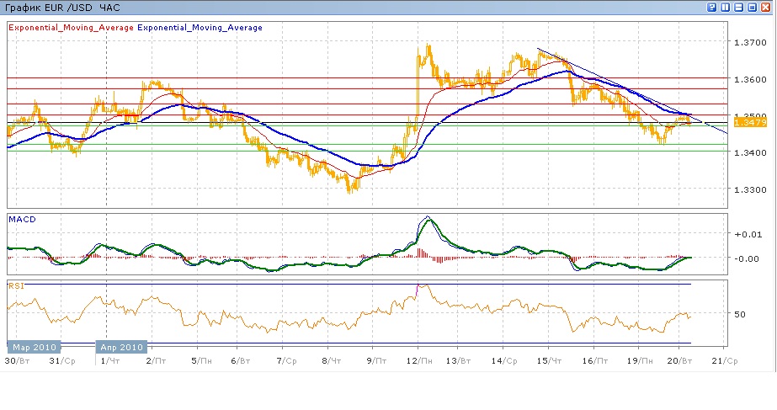Click the red Exponential_Moving_Average legend label
This screenshot has width=777, height=410.
point(71,27)
